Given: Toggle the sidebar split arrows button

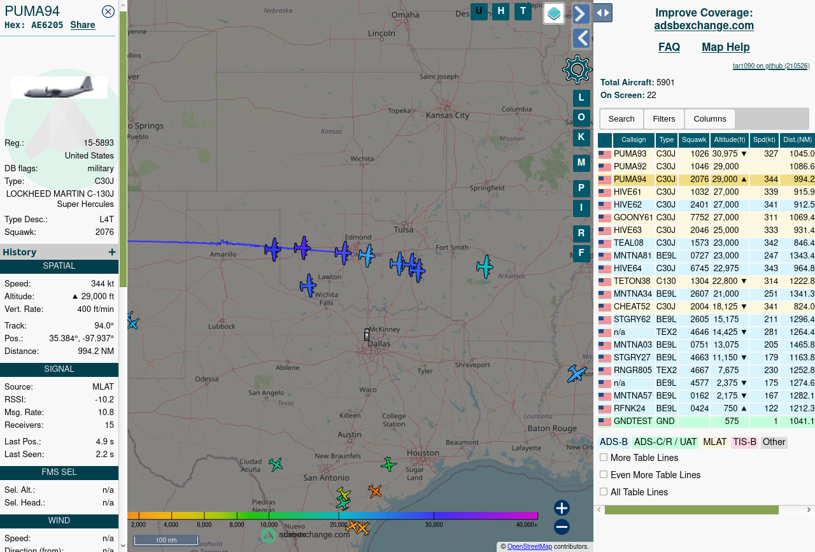Looking at the screenshot, I should click(x=603, y=13).
